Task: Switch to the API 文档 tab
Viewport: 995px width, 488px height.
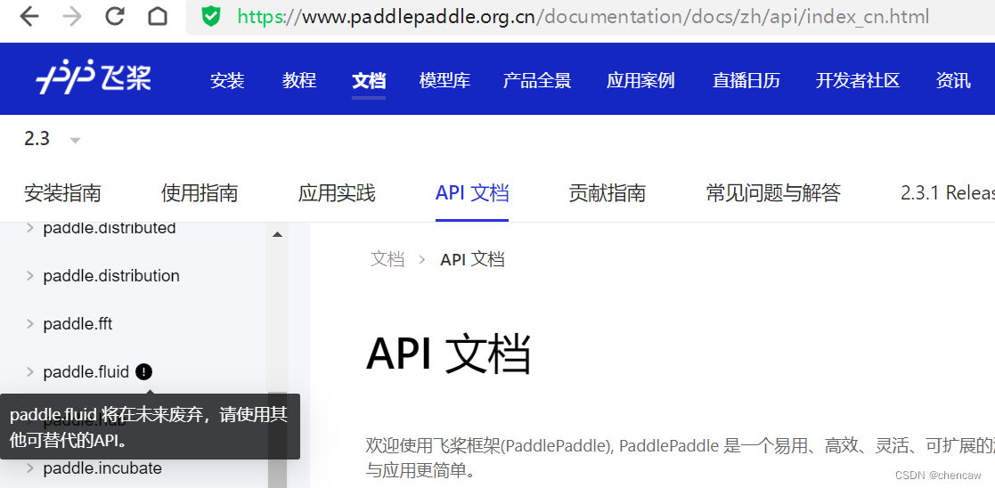Action: (472, 193)
